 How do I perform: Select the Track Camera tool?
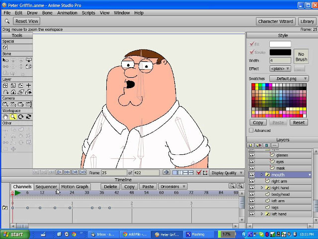coord(5,105)
